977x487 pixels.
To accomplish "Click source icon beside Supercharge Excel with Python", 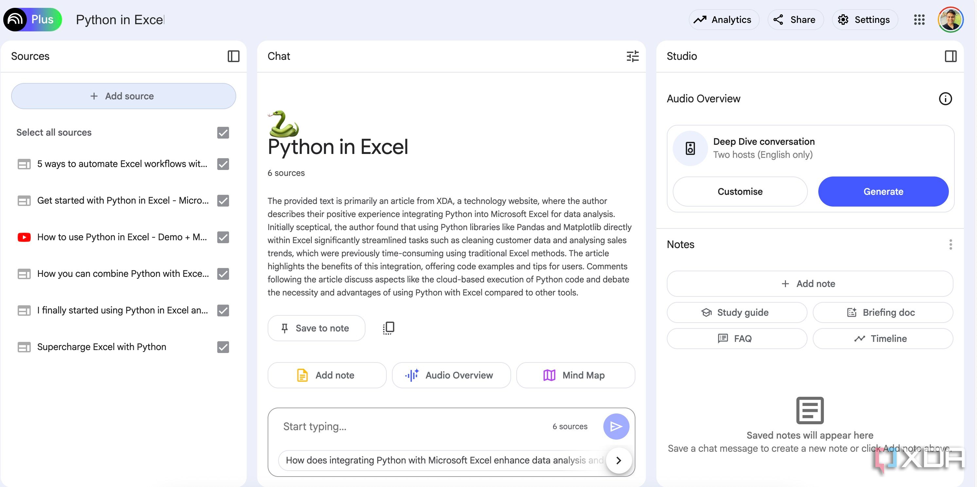I will coord(24,347).
